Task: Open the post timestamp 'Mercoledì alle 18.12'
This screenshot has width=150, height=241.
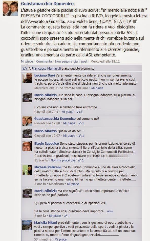Action: coord(105,61)
